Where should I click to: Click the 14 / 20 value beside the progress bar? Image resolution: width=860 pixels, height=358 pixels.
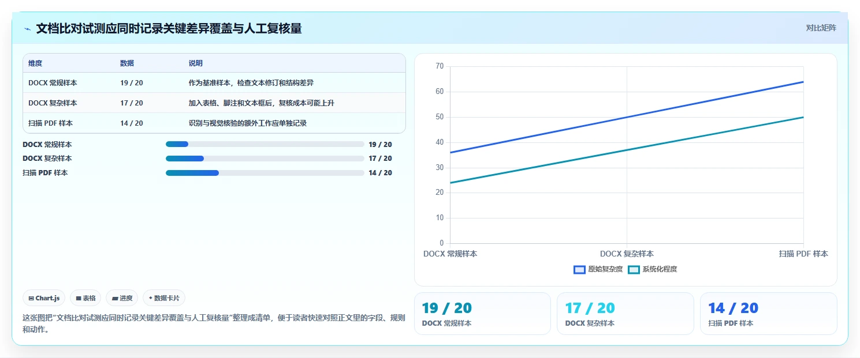[x=380, y=173]
